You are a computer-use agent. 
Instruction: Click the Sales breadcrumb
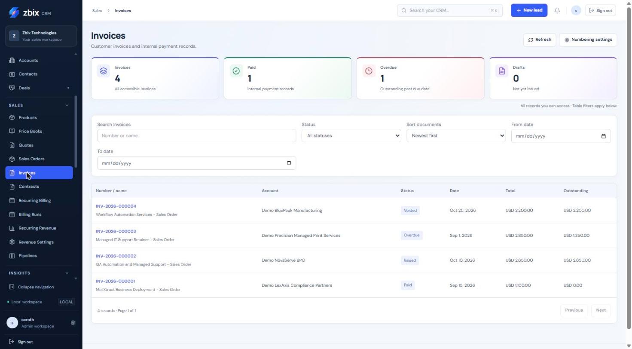click(x=97, y=10)
